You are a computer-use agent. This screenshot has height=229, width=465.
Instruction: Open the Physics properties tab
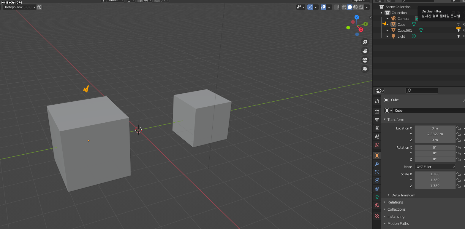377,180
